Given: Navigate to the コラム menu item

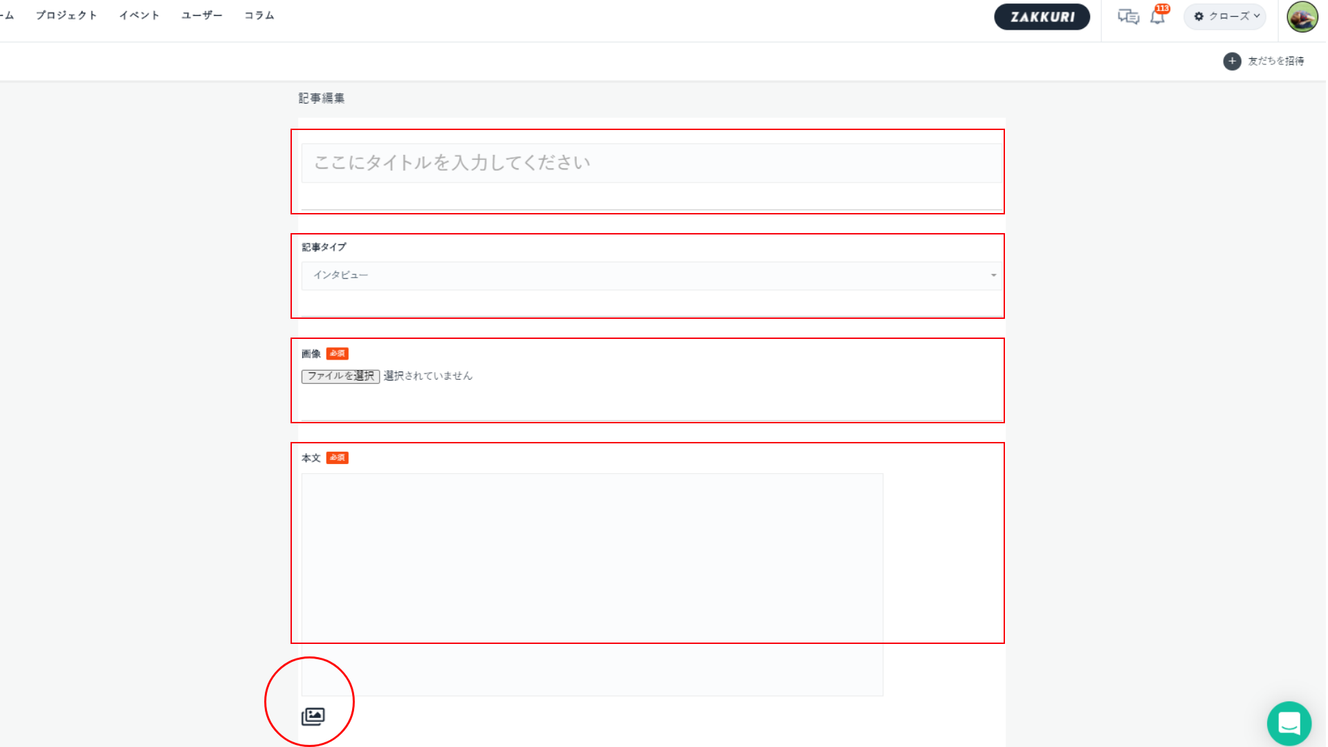Looking at the screenshot, I should 259,15.
